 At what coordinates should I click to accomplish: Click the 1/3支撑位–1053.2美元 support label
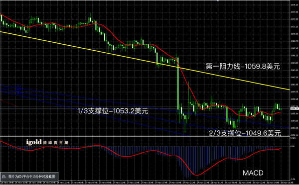click(x=113, y=111)
